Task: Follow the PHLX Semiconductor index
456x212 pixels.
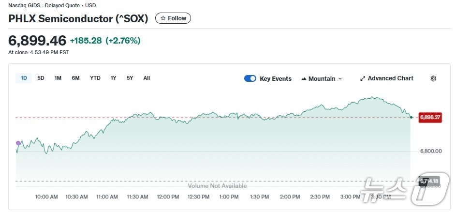Action: tap(173, 18)
